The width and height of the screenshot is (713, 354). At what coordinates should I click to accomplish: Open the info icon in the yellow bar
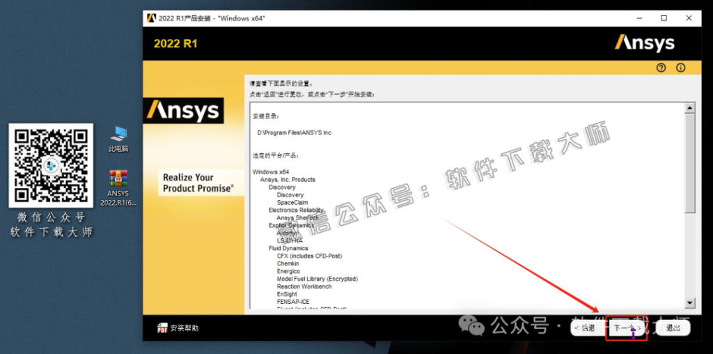[x=681, y=68]
